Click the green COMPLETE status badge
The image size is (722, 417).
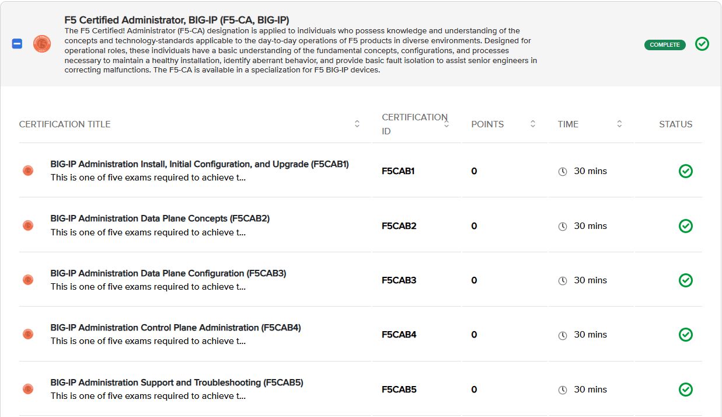(664, 44)
